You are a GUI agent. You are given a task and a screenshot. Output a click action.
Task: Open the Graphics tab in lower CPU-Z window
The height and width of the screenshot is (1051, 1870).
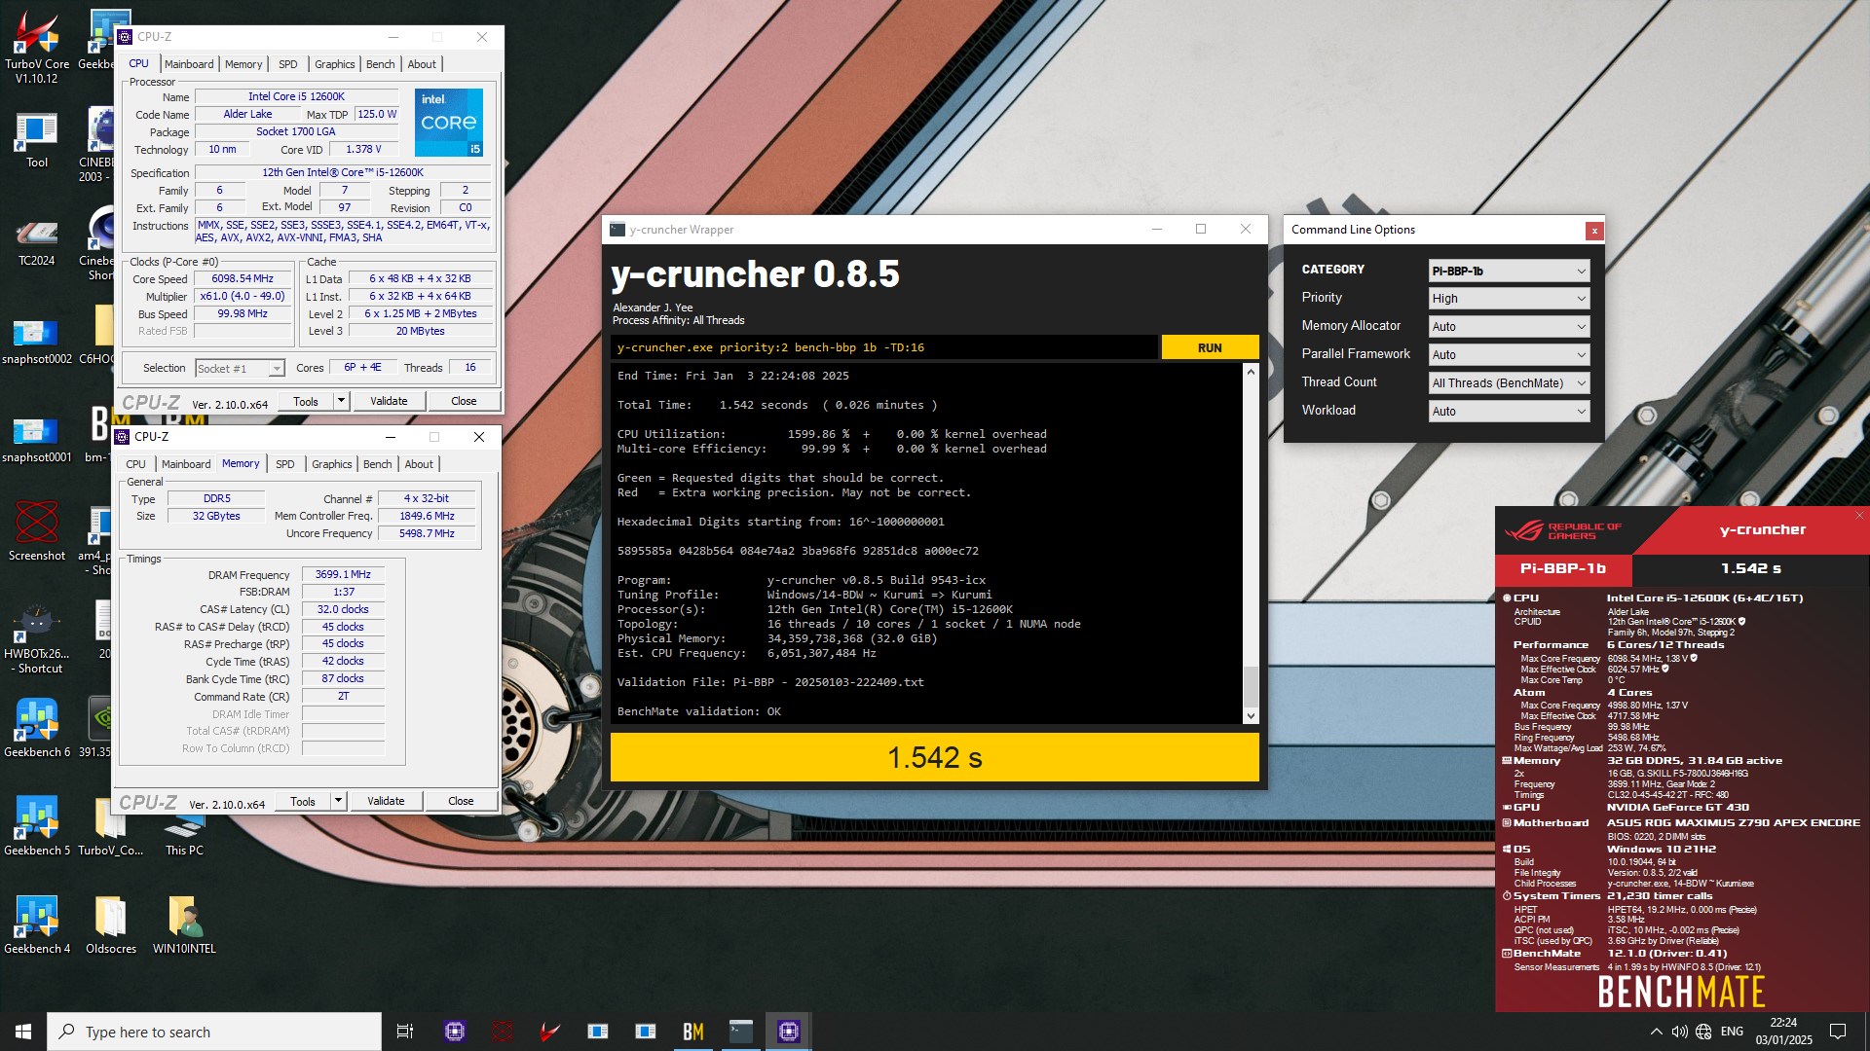[x=332, y=464]
